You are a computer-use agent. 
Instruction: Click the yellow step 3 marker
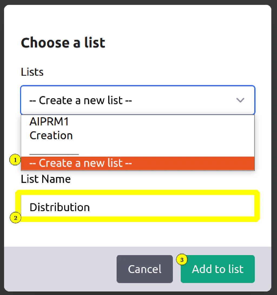point(182,260)
